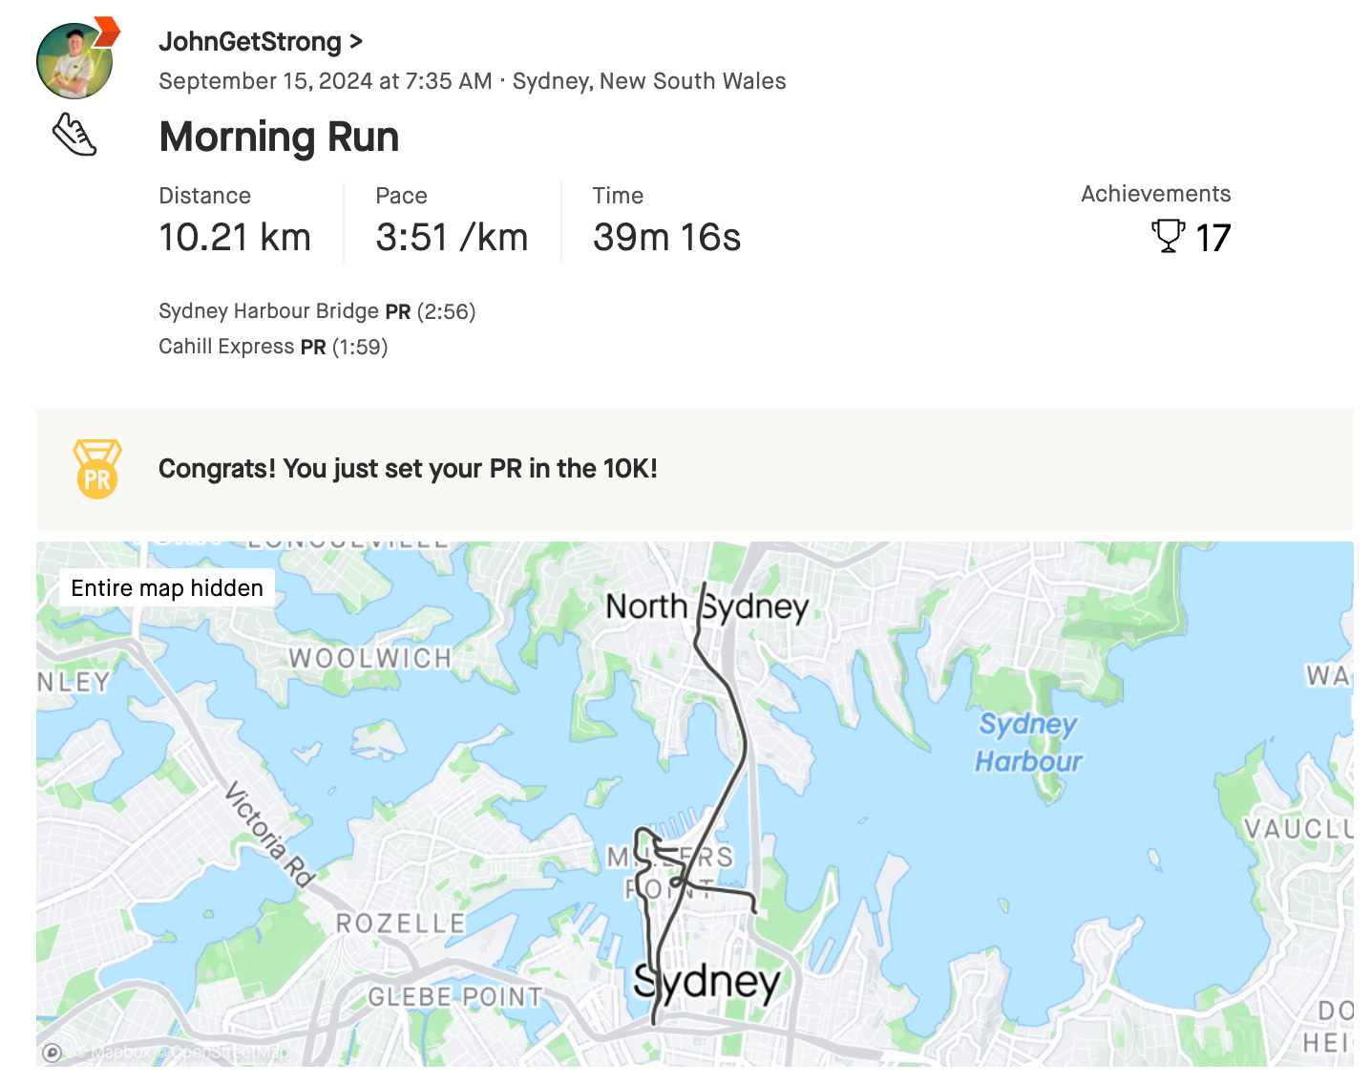The width and height of the screenshot is (1371, 1083).
Task: Open the Morning Run activity title
Action: [278, 137]
